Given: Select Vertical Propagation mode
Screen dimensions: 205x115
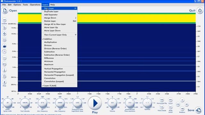Looking at the screenshot, I should [x=59, y=69].
